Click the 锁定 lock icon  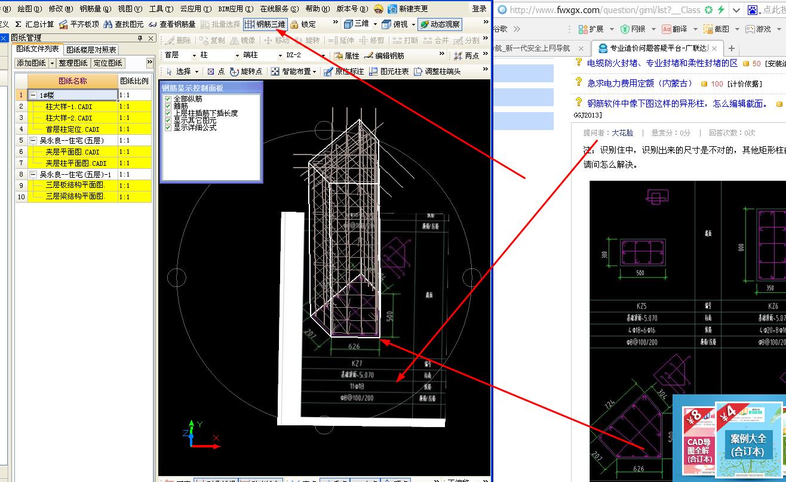tap(294, 24)
